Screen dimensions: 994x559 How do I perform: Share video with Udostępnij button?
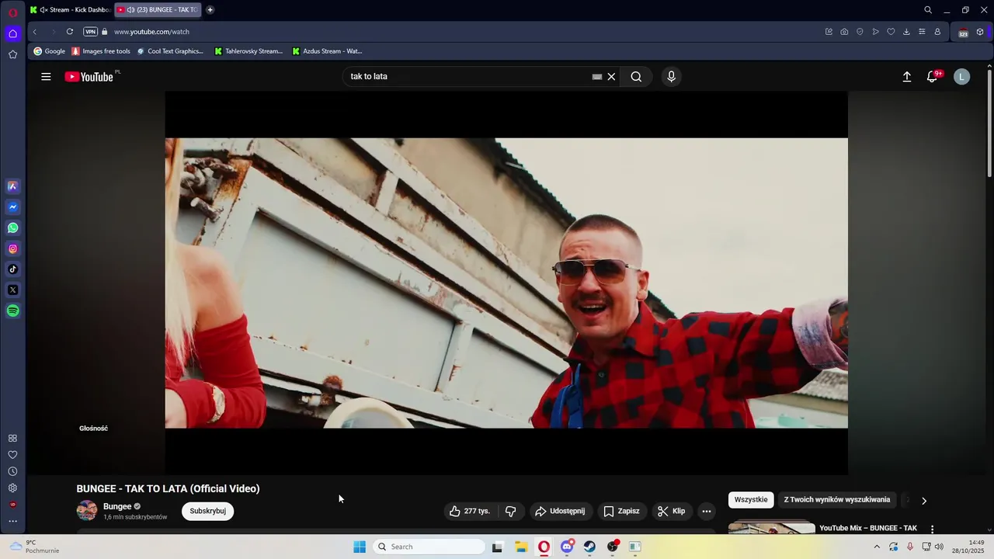tap(561, 511)
